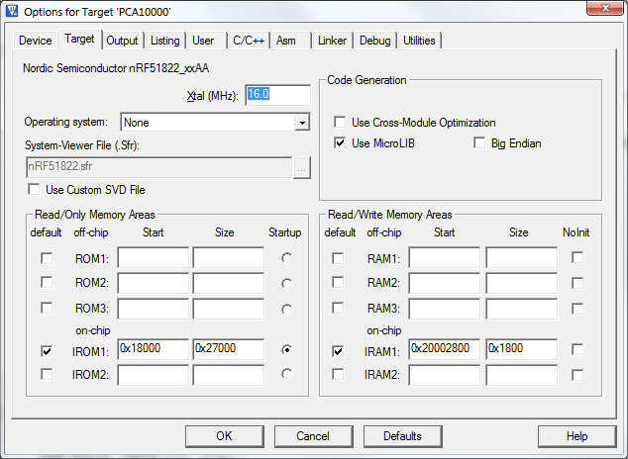
Task: Enable NoInit for IRAM1
Action: (577, 349)
